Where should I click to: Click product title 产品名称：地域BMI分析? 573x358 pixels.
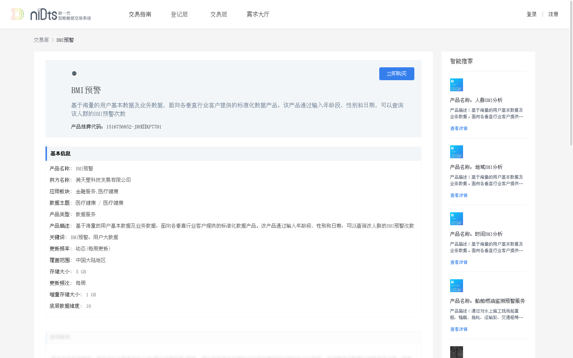tap(476, 167)
